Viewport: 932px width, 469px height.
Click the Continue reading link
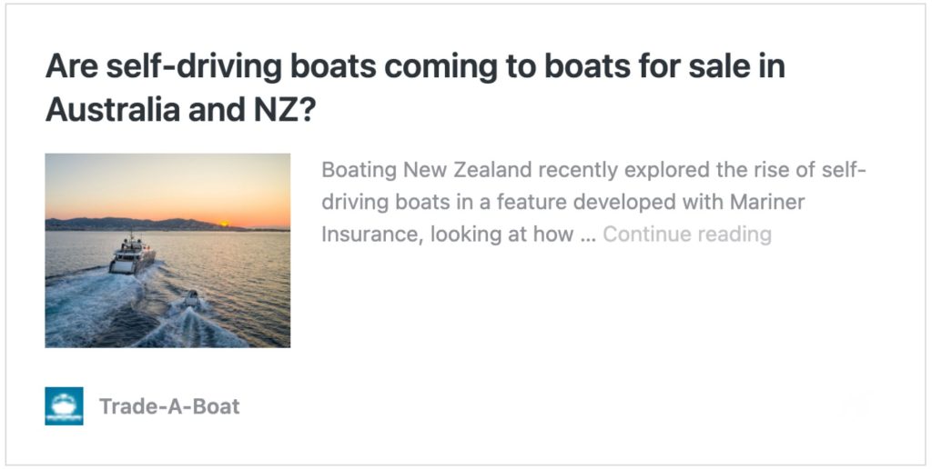[x=686, y=234]
